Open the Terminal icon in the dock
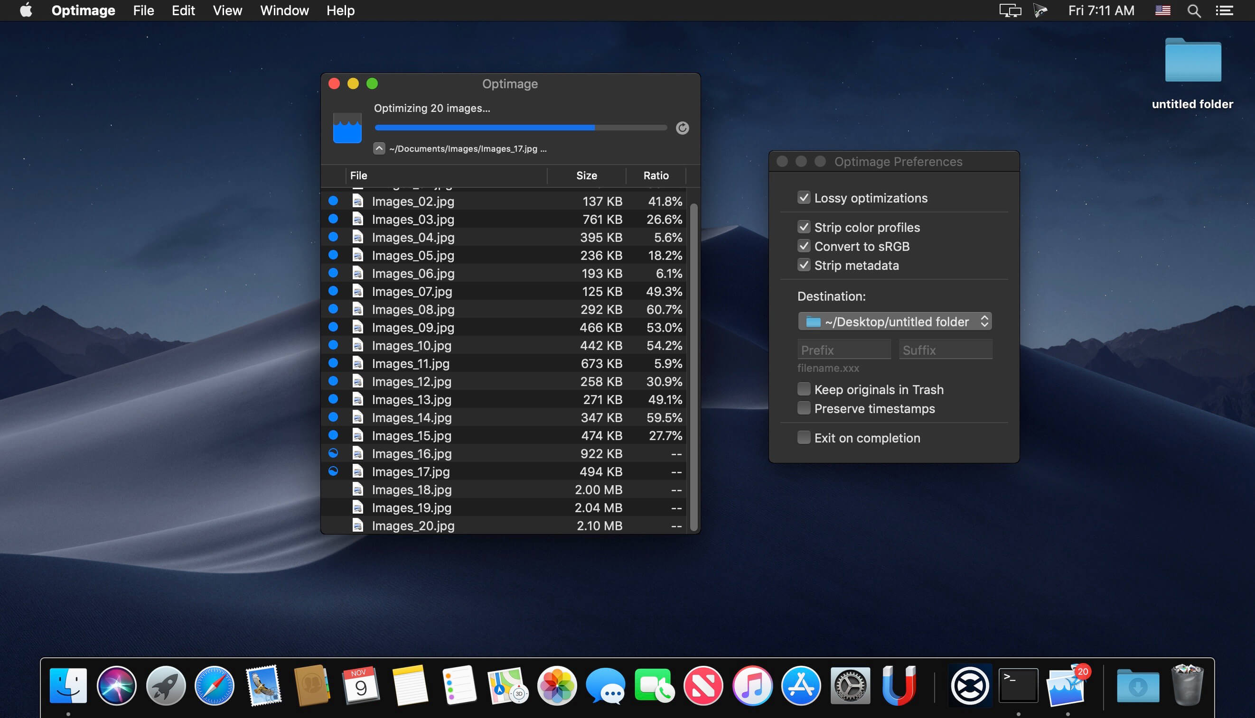1255x718 pixels. (x=1018, y=686)
